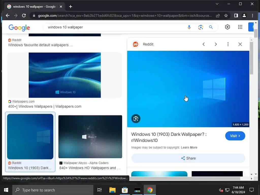Search by voice microphone icon
Viewport: 260px width, 195px height.
click(x=189, y=27)
